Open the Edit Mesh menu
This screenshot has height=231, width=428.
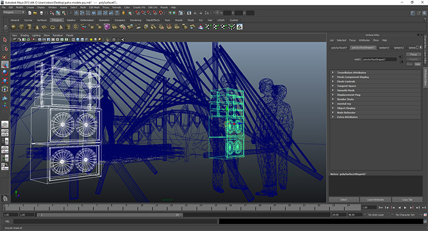click(94, 7)
